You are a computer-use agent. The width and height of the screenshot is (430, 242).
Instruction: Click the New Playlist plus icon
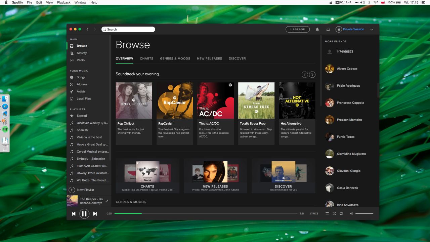pyautogui.click(x=72, y=190)
